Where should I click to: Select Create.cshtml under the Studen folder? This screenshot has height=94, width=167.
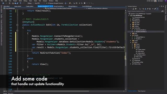coord(141,50)
